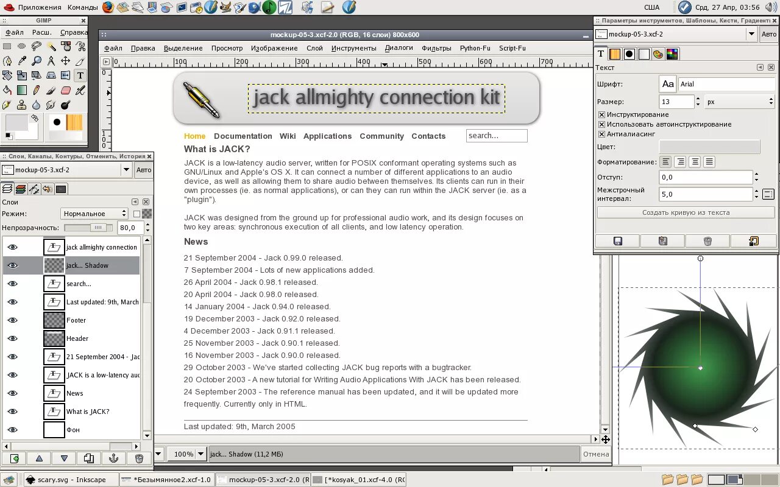
Task: Click duplicate layer button
Action: pos(89,458)
